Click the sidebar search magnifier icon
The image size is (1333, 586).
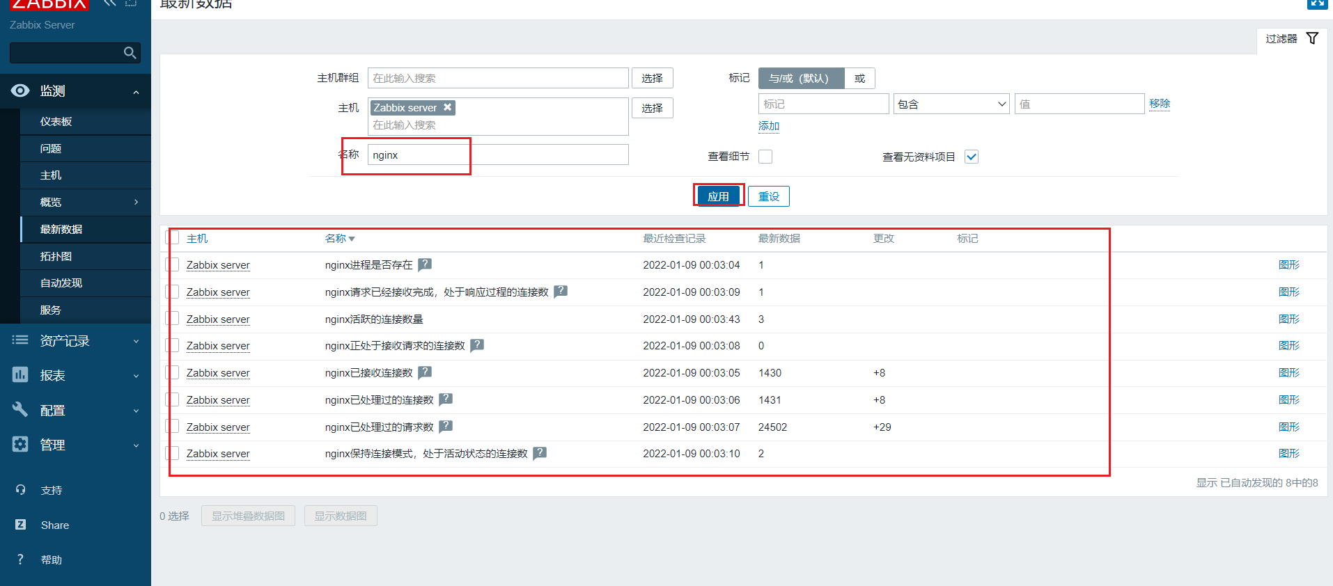pos(130,53)
